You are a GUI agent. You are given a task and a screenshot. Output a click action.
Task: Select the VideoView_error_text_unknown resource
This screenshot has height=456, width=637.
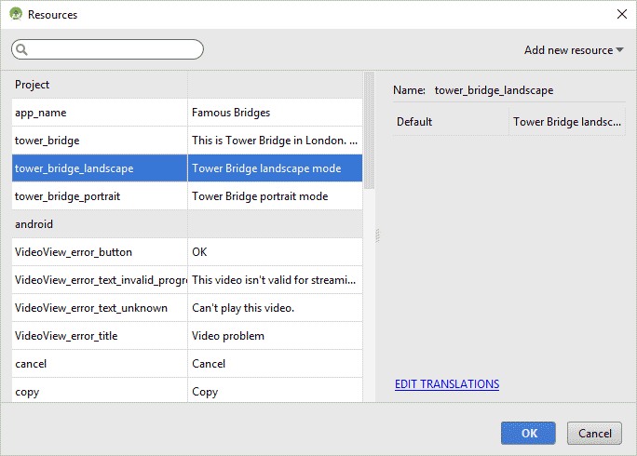pyautogui.click(x=99, y=308)
